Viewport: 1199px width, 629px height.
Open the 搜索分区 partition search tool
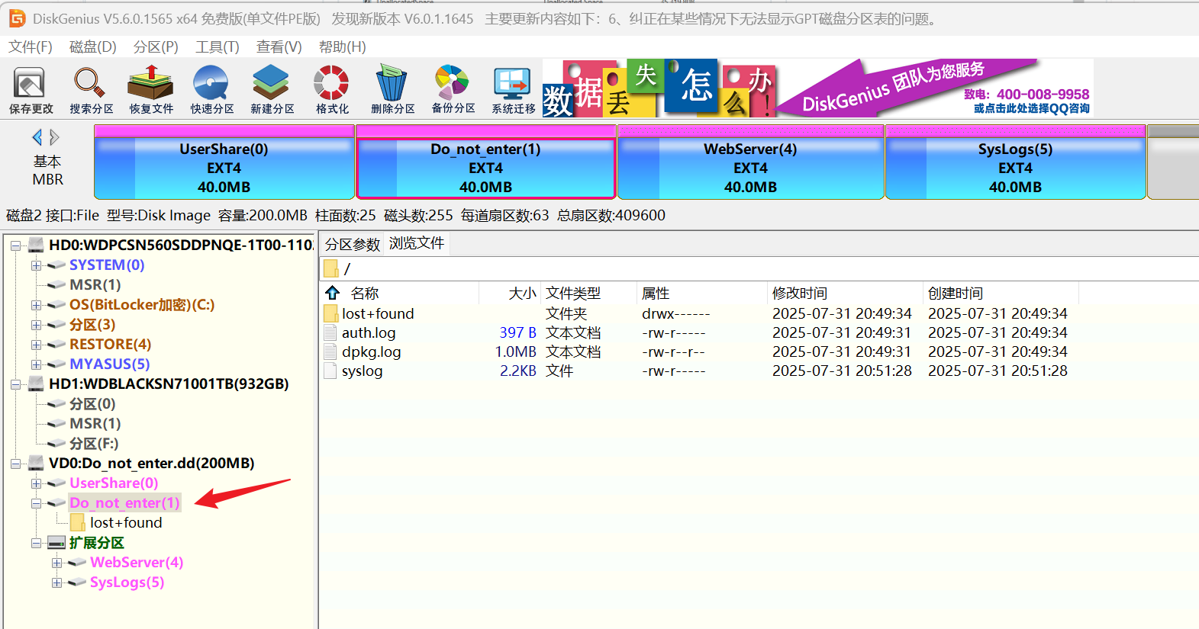(x=91, y=90)
